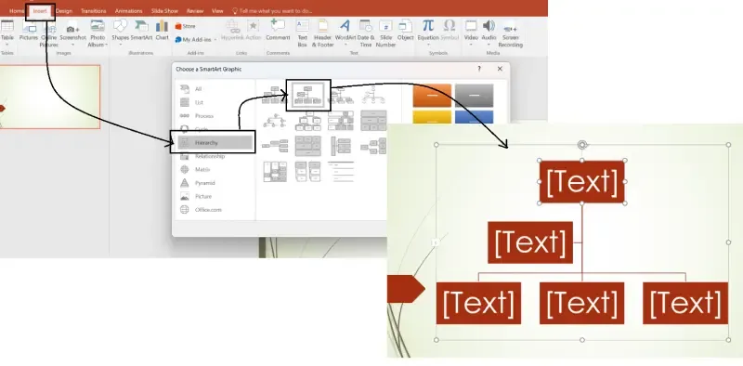Open the Animations tab

click(128, 11)
